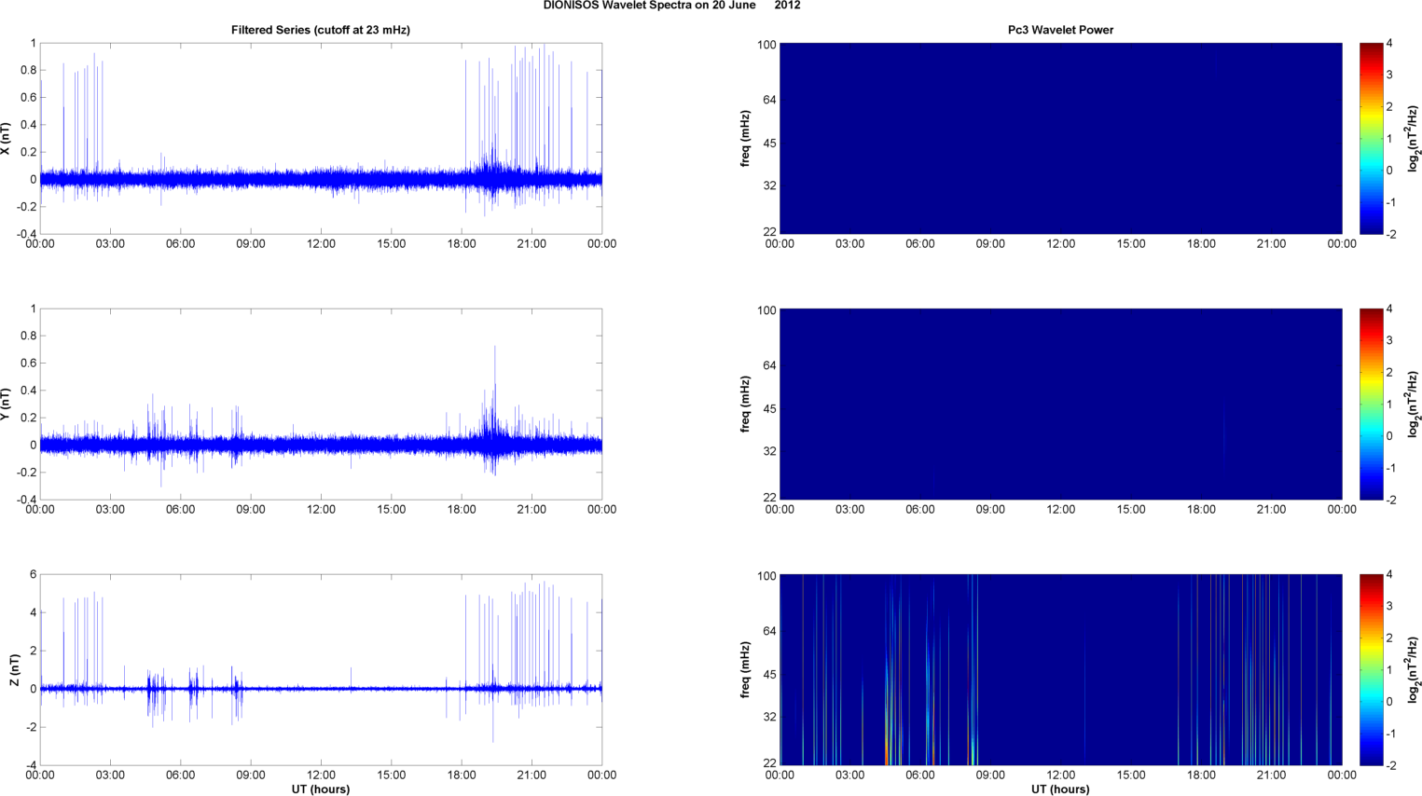Click 'UT (hours)' label under Z series plot
This screenshot has height=796, width=1422.
321,789
